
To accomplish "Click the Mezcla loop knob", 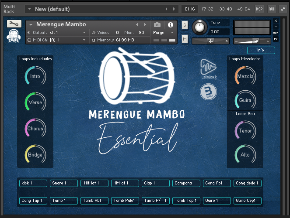I will [245, 76].
